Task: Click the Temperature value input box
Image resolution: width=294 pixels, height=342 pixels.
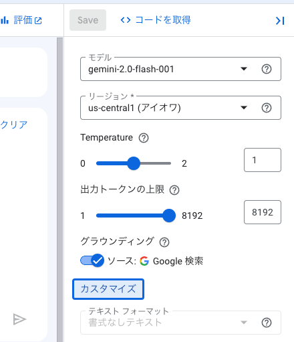Action: [x=263, y=160]
